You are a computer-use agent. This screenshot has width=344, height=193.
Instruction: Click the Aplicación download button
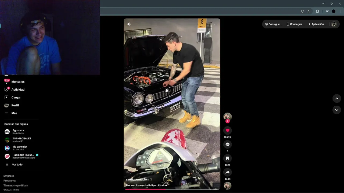click(317, 24)
